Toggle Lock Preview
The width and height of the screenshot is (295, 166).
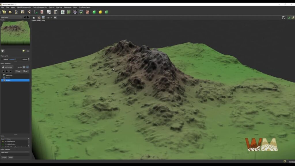[x=7, y=67]
